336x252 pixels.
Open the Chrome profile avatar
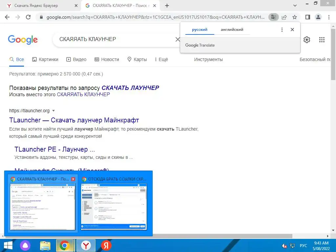pos(318,17)
